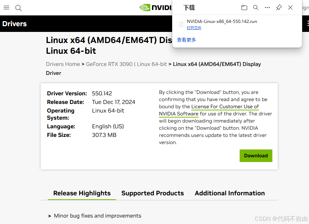
Task: Open GeForce RTX 3090 | Linux 64-bit breadcrumb
Action: point(126,64)
